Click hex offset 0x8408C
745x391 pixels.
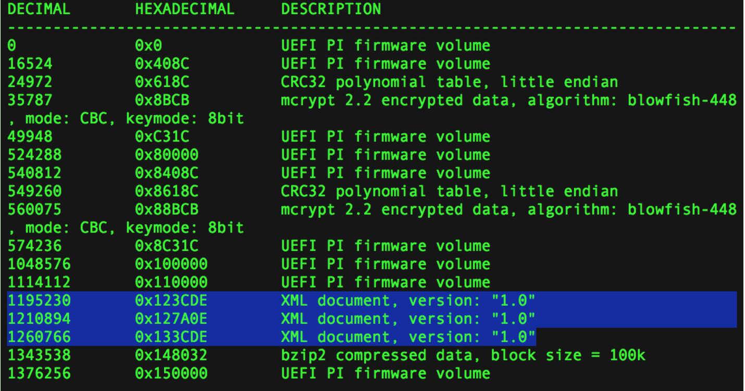pyautogui.click(x=167, y=173)
